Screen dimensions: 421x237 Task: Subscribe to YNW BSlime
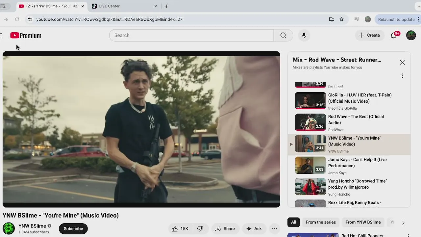73,229
